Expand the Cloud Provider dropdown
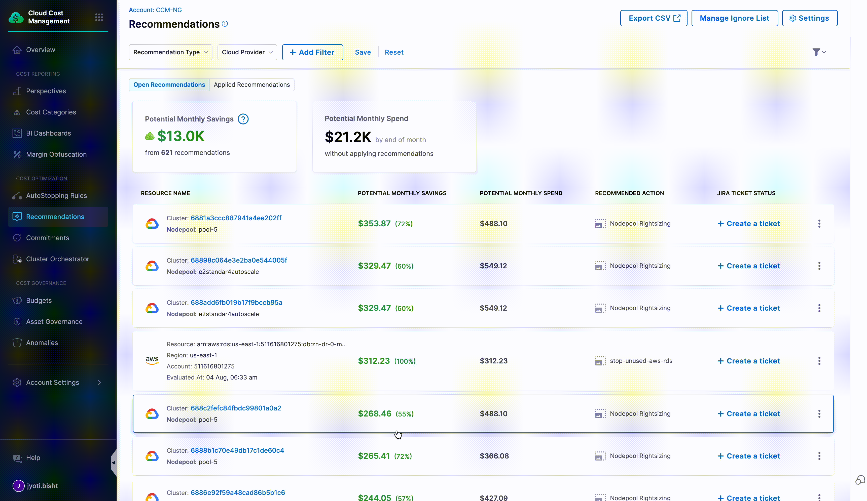This screenshot has width=867, height=501. pos(247,52)
